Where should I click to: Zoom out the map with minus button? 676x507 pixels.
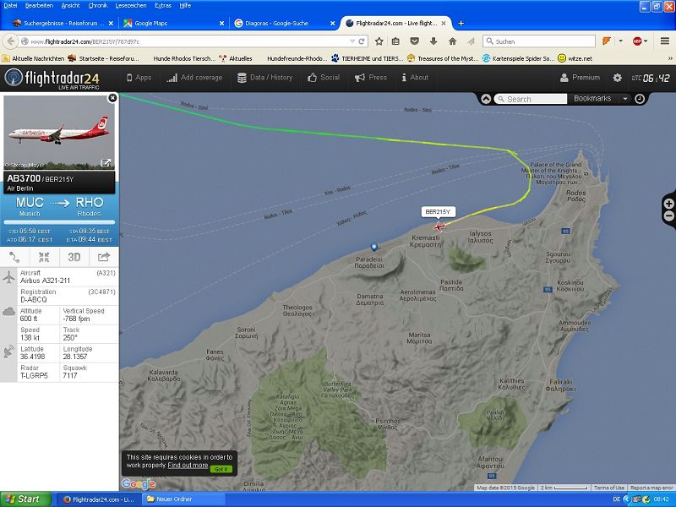[x=669, y=216]
